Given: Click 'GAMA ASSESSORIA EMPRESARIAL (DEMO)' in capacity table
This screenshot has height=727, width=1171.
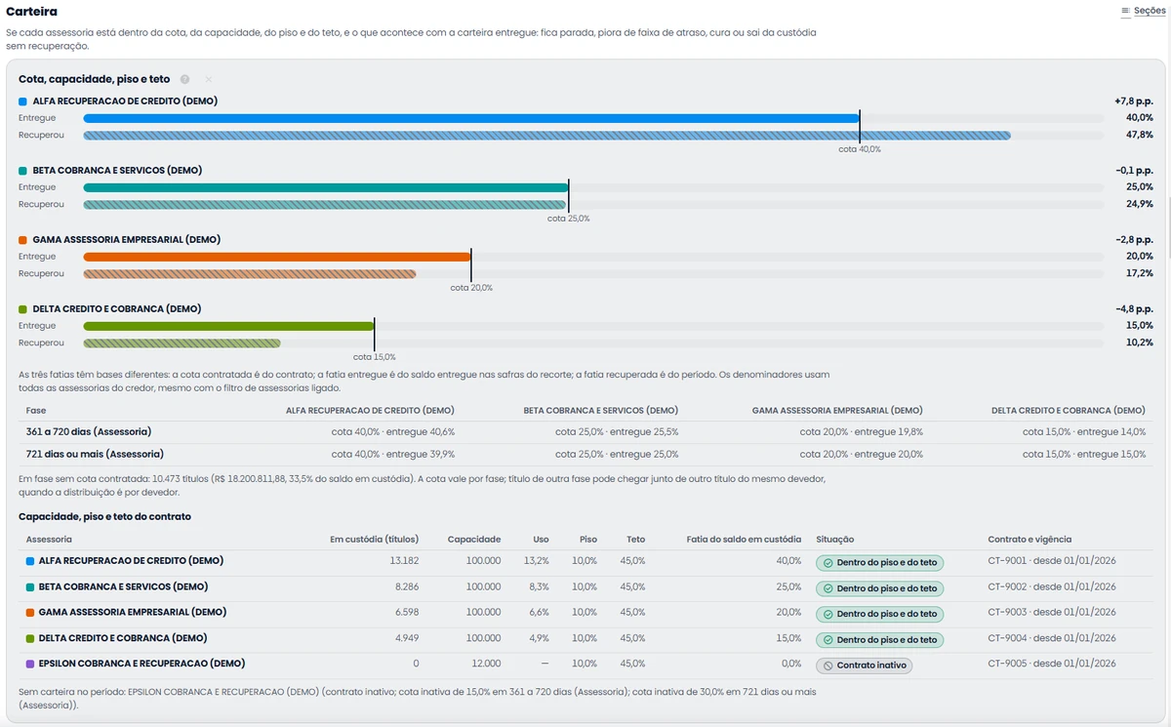Looking at the screenshot, I should pos(133,613).
